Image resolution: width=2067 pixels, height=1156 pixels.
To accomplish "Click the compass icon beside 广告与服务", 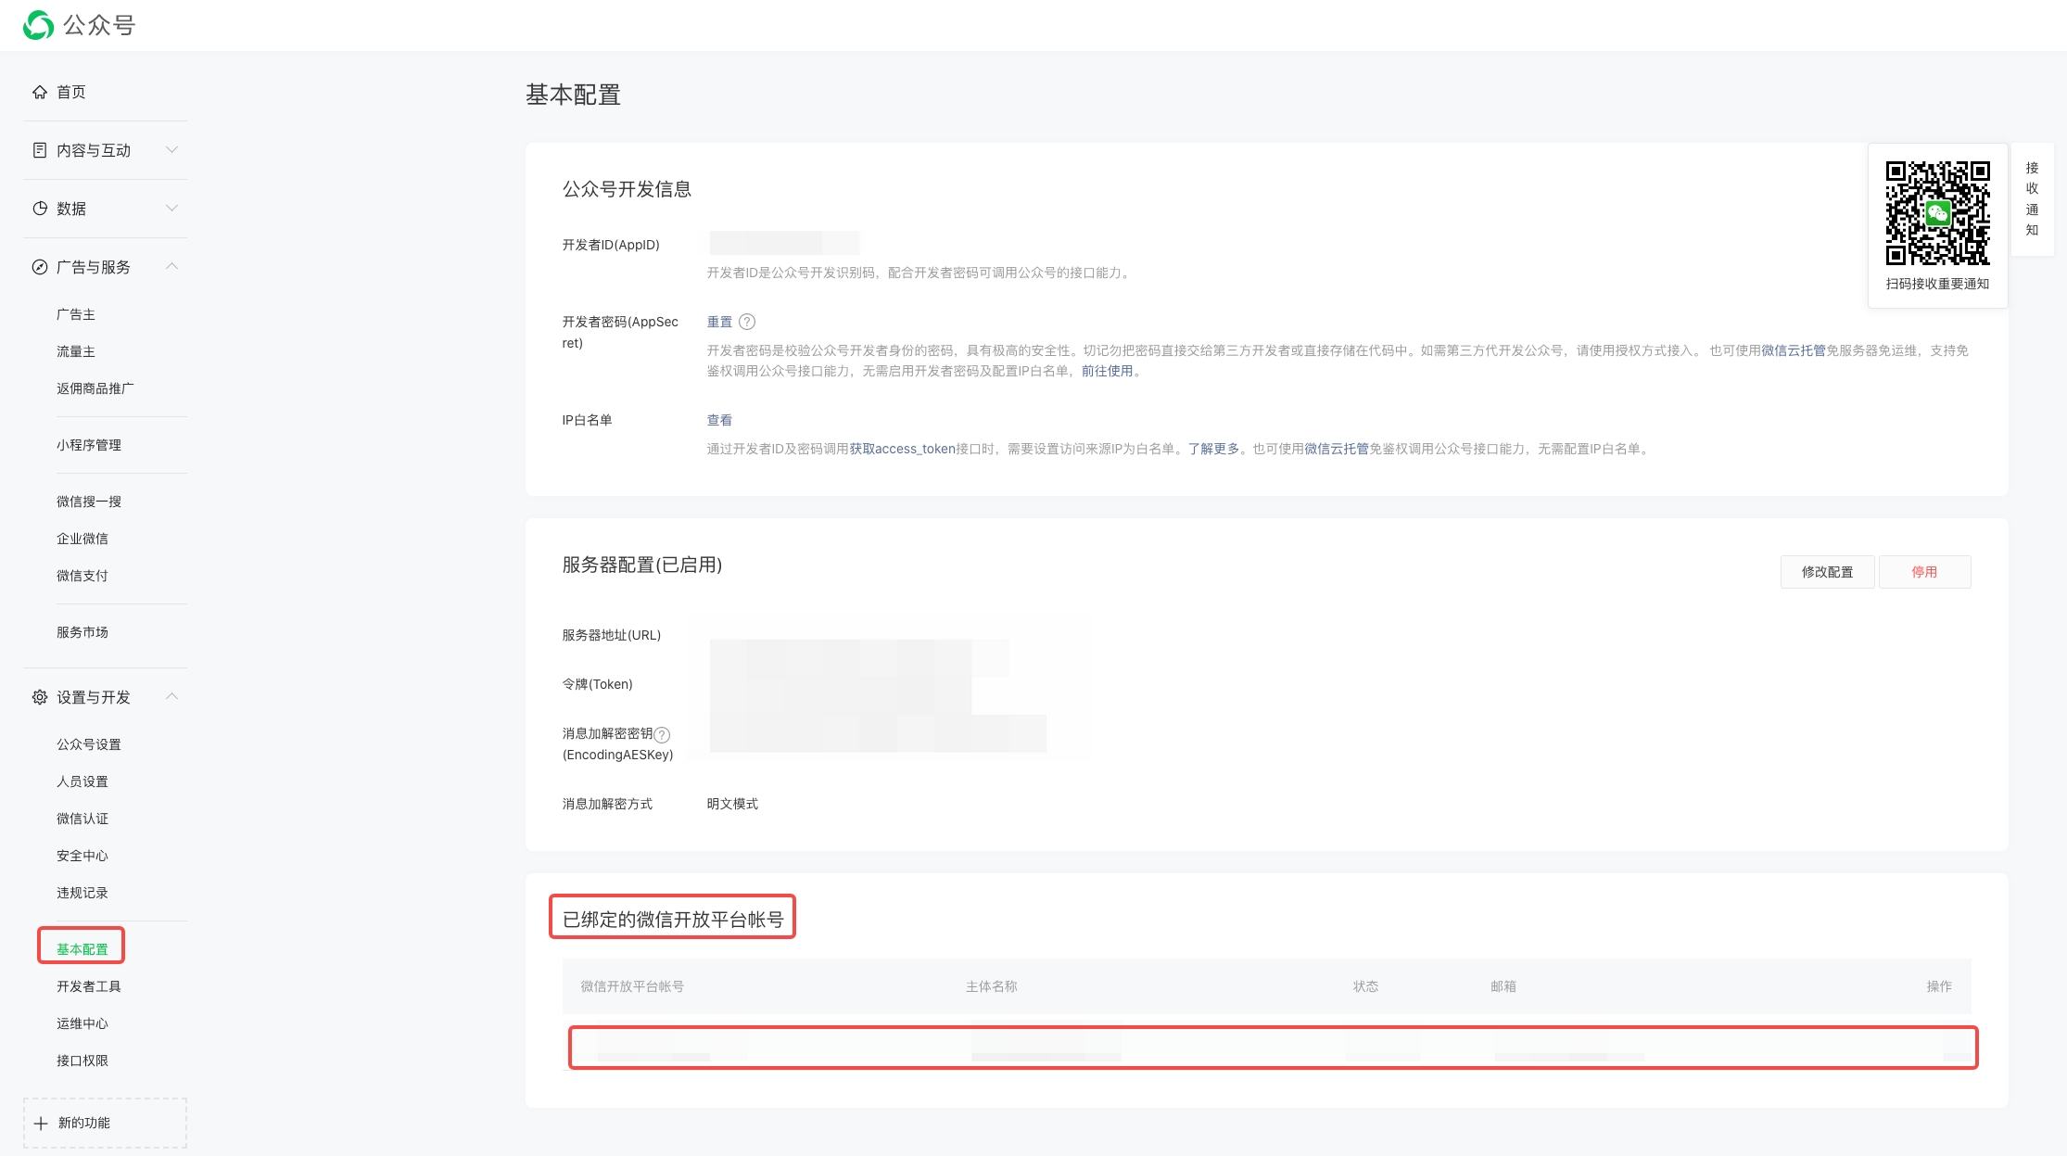I will tap(40, 267).
